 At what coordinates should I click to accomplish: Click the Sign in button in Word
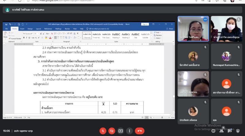click(x=145, y=24)
